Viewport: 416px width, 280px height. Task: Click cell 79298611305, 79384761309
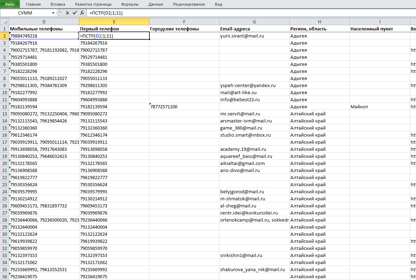(x=44, y=85)
